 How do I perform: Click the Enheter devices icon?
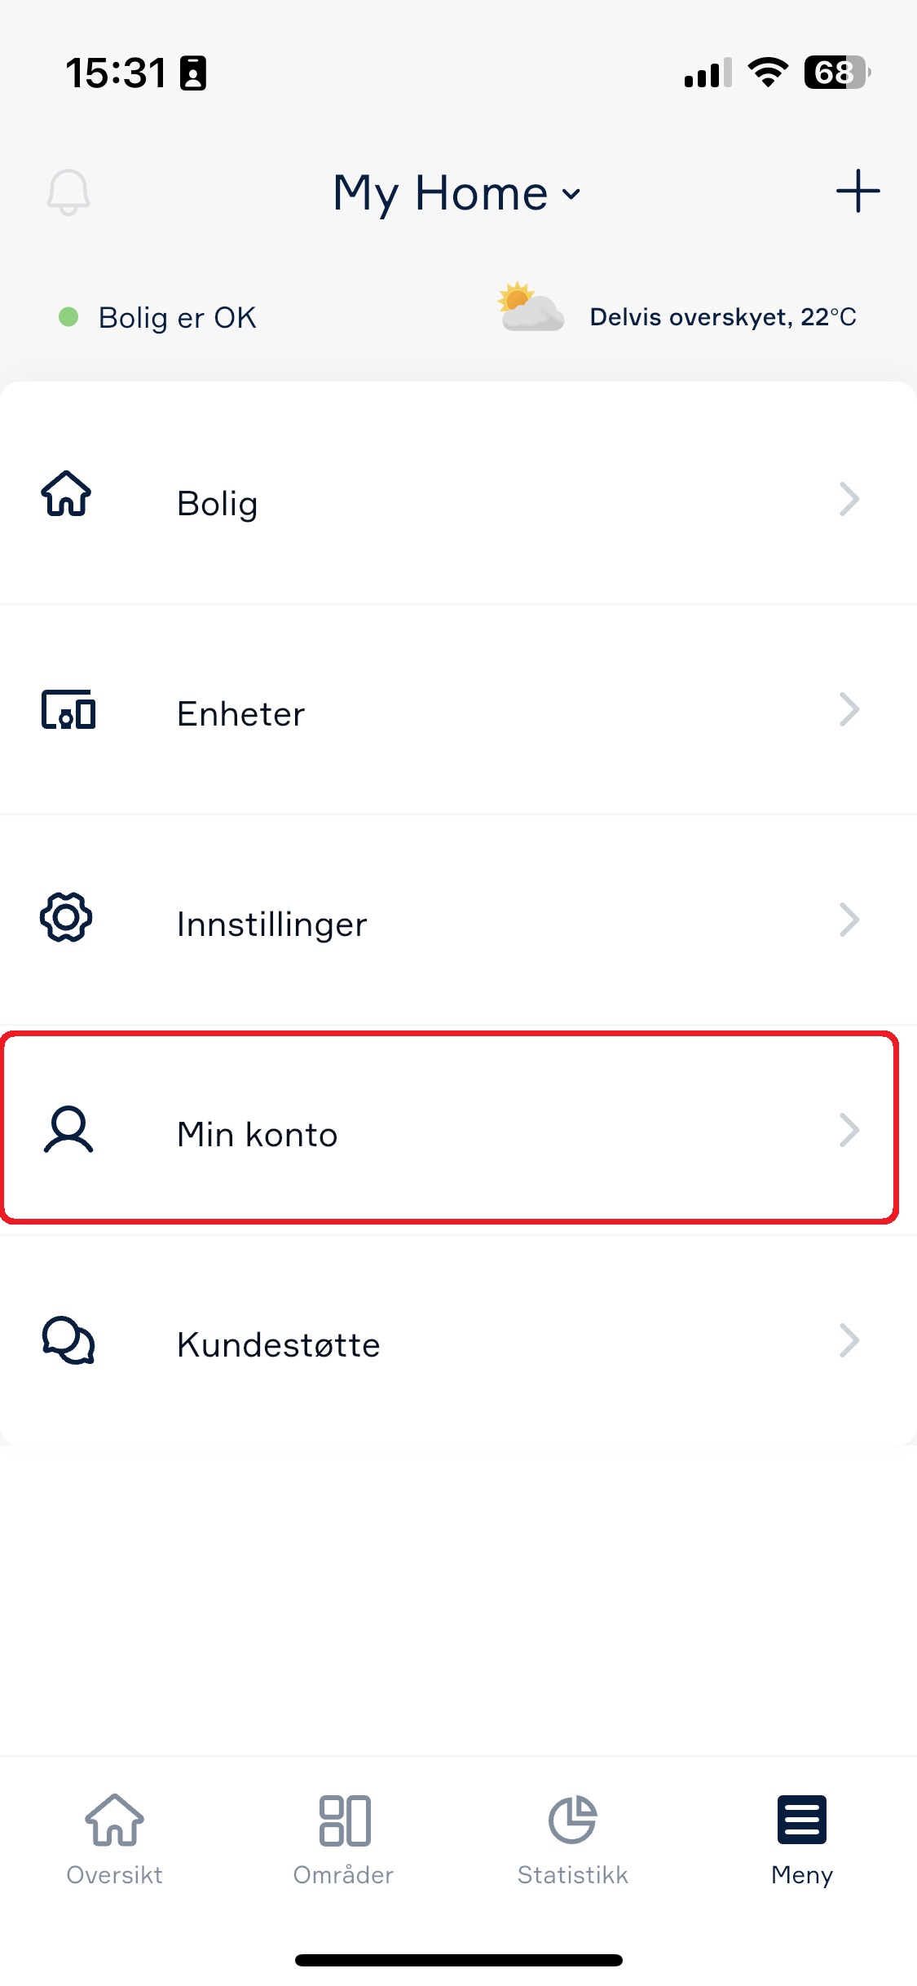68,709
